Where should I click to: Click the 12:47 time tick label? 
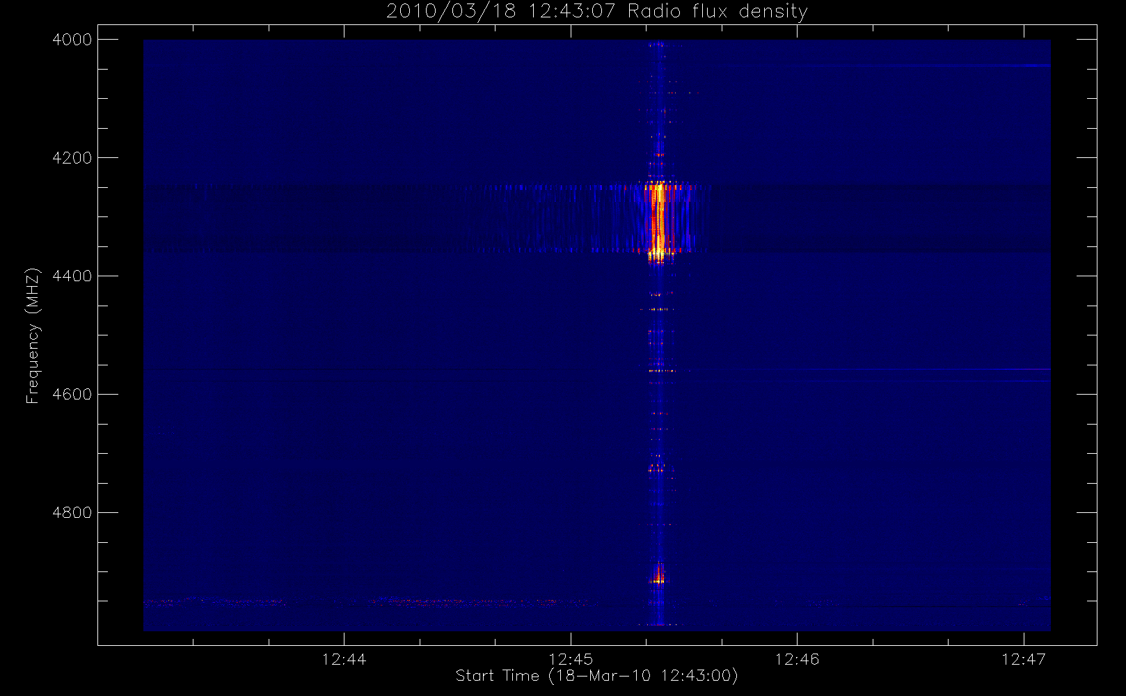[x=1024, y=659]
